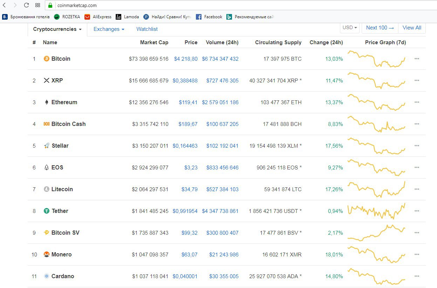Open the Bitcoin name link
The width and height of the screenshot is (437, 288).
pos(61,59)
